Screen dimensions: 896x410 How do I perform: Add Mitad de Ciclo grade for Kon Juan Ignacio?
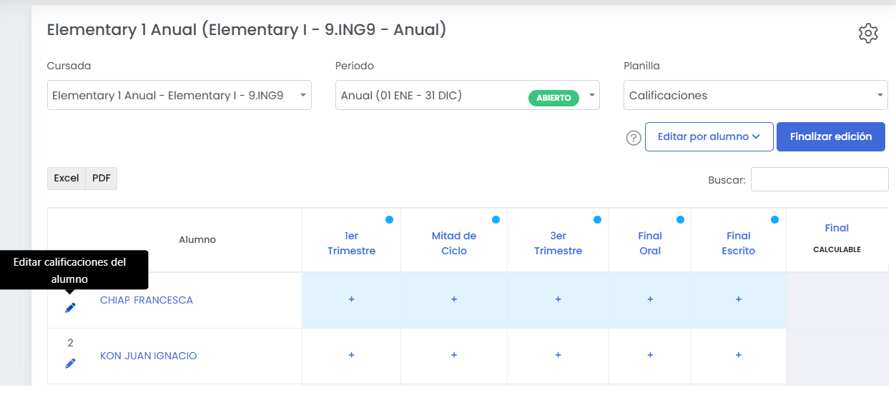tap(454, 355)
